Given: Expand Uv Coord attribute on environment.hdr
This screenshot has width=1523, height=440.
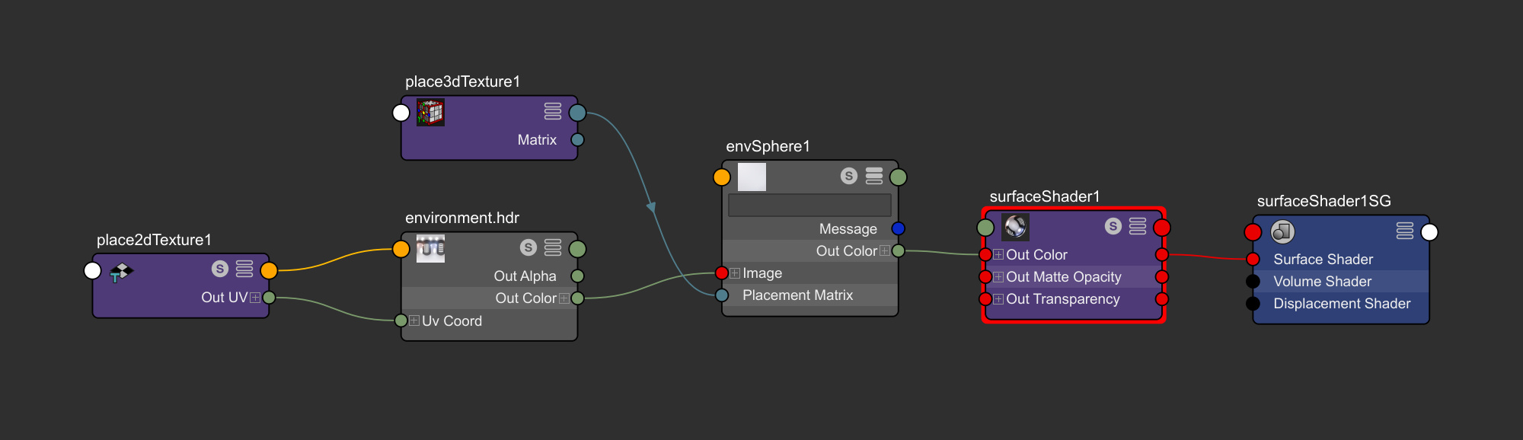Looking at the screenshot, I should click(414, 320).
